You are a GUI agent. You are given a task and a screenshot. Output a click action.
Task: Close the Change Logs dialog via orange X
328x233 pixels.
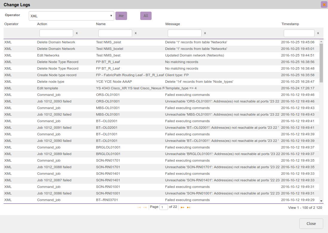pyautogui.click(x=324, y=4)
